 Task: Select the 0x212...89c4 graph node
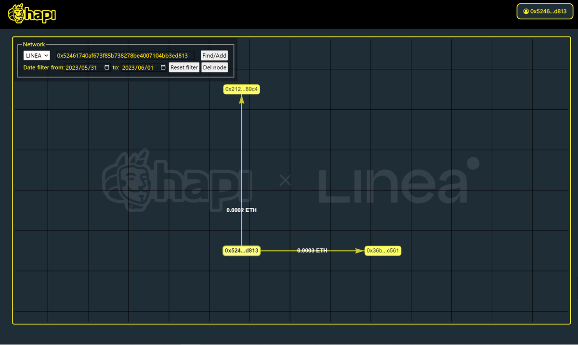pyautogui.click(x=242, y=89)
